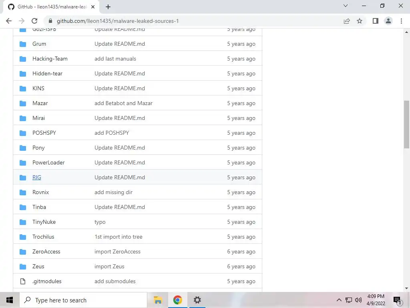Open File Explorer from the taskbar
This screenshot has height=308, width=410.
158,300
